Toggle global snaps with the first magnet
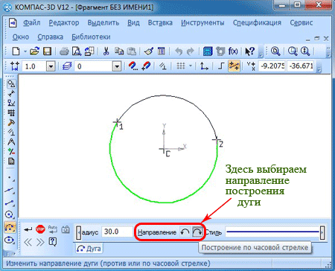 (133, 66)
